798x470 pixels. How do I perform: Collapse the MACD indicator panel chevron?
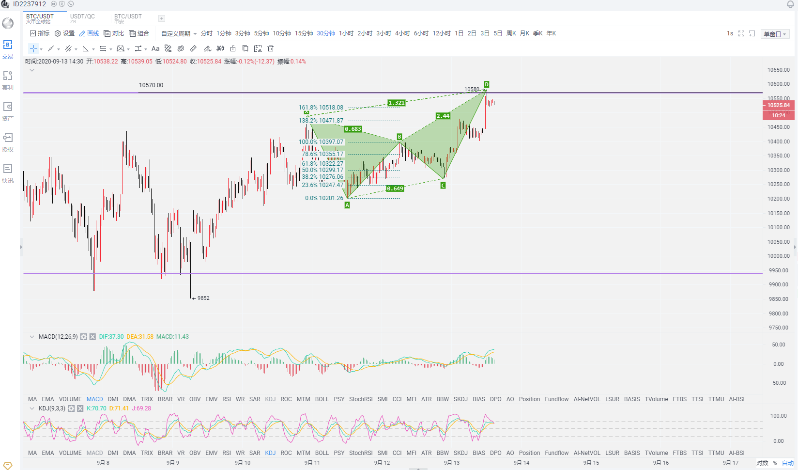coord(32,337)
